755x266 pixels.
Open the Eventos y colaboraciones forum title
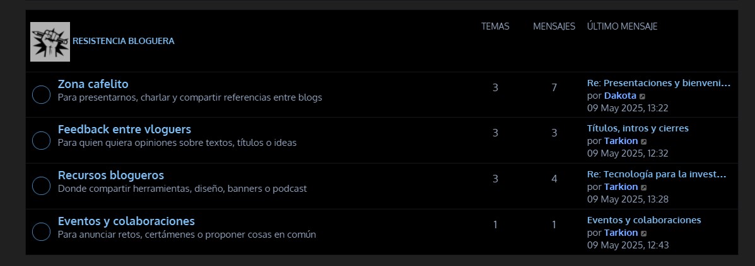click(x=126, y=221)
